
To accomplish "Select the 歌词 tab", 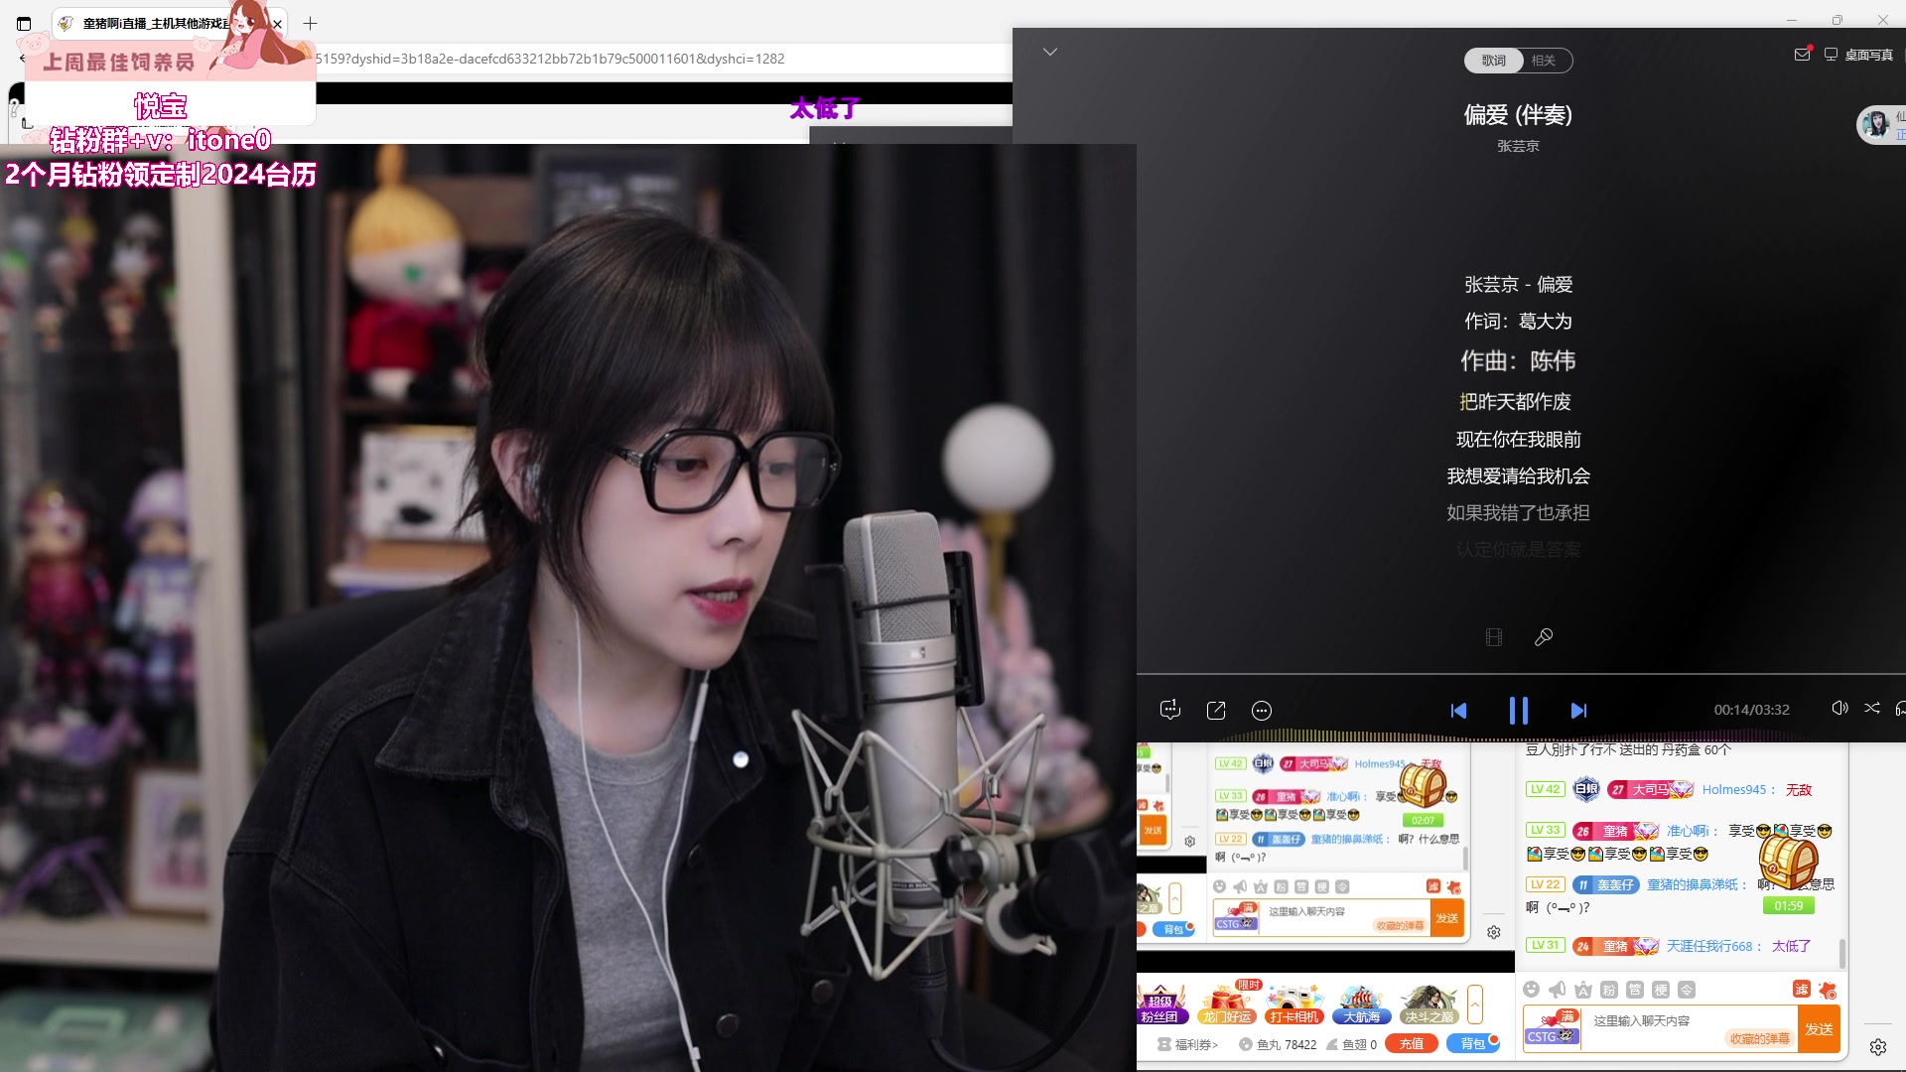I will 1494,61.
